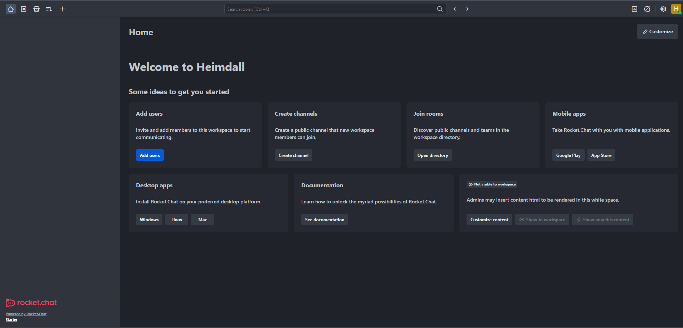Open your avatar menu showing H
The height and width of the screenshot is (328, 683).
click(x=675, y=9)
